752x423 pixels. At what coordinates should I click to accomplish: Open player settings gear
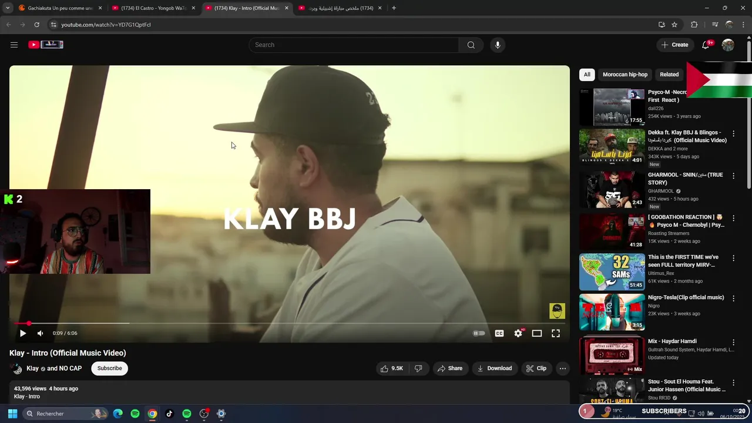(518, 333)
